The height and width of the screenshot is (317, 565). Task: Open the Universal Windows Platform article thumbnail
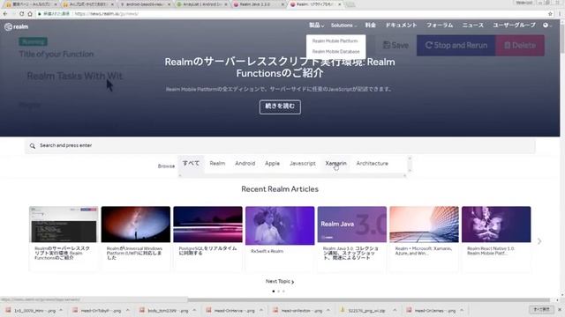tap(136, 225)
